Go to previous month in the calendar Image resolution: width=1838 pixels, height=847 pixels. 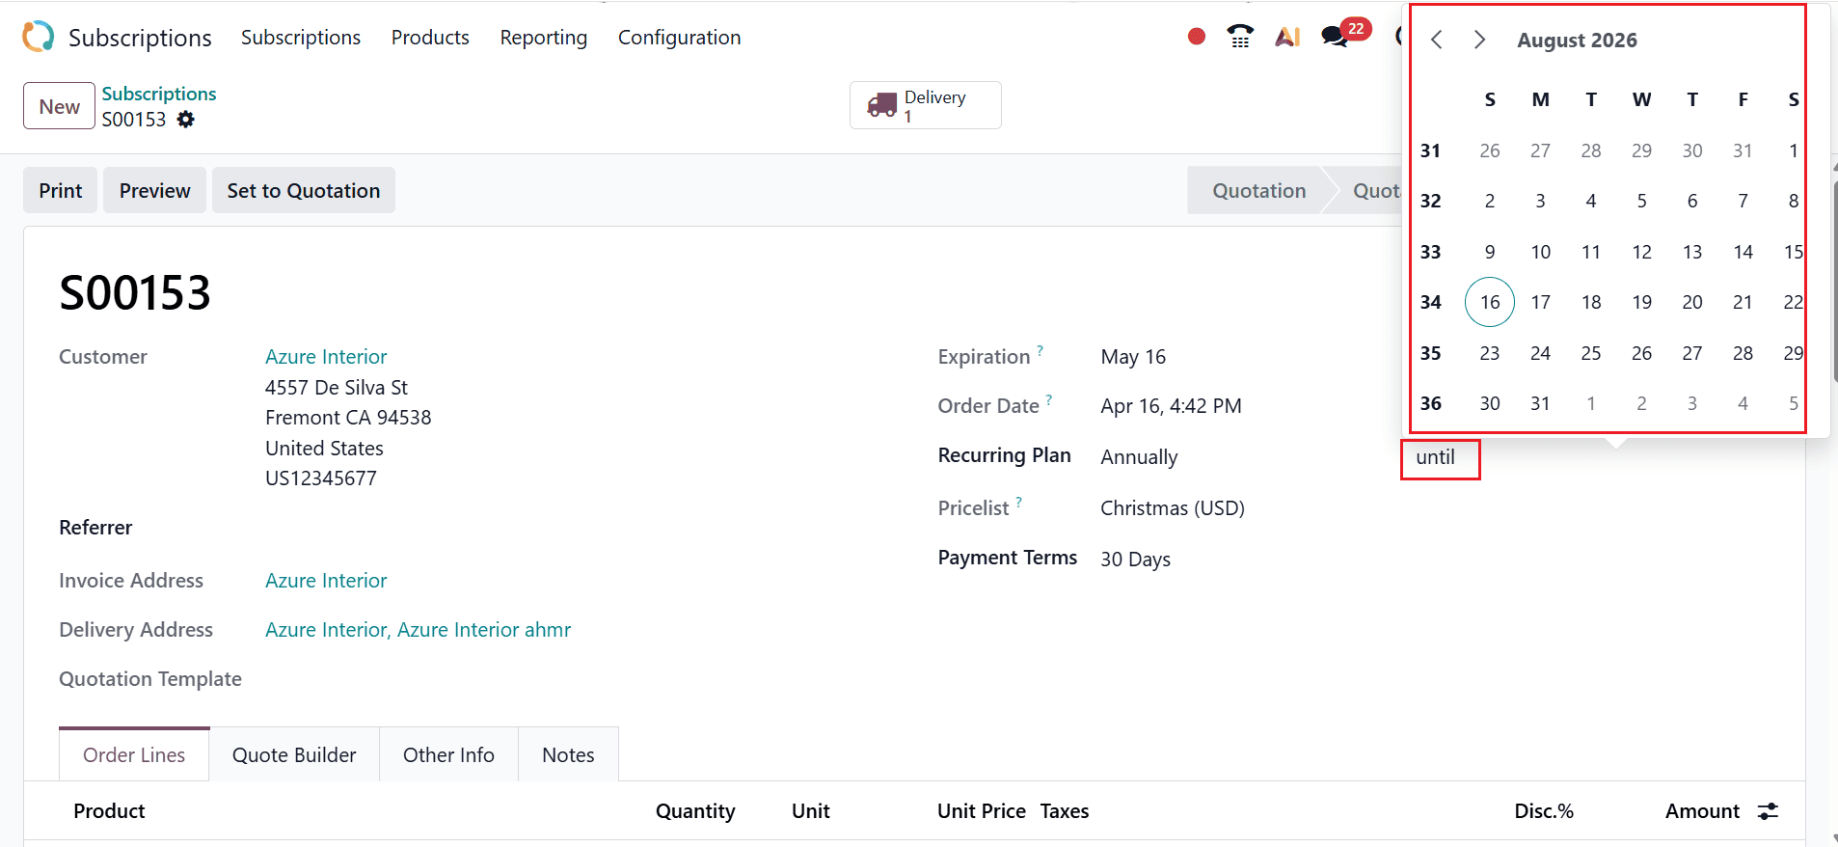(1436, 40)
